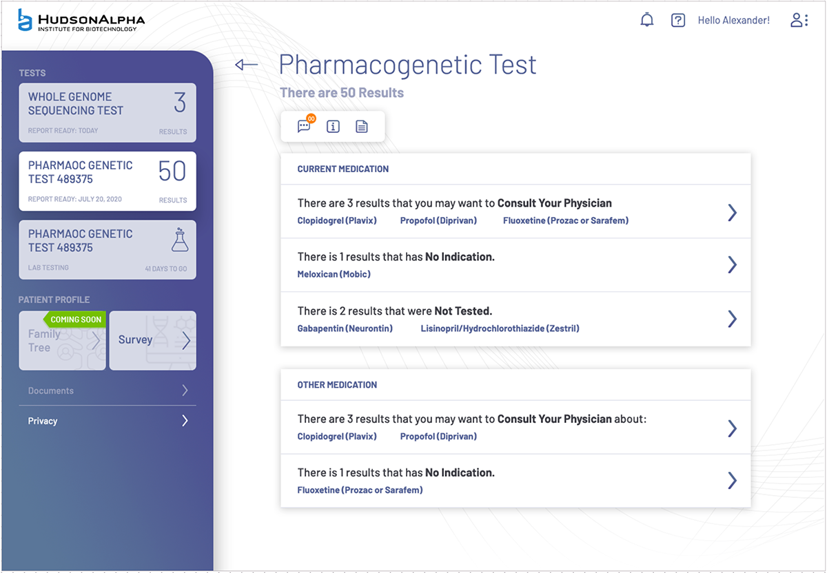Click the Coming Soon green badge
Image resolution: width=827 pixels, height=573 pixels.
coord(74,320)
